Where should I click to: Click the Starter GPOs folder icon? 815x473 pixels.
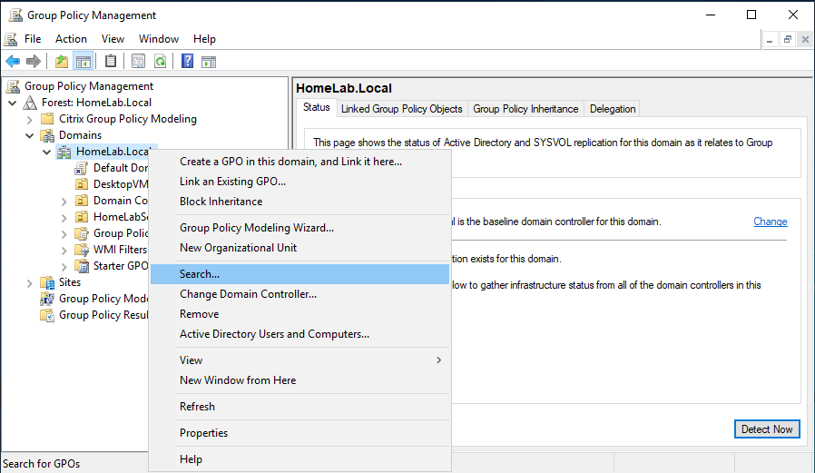tap(82, 266)
